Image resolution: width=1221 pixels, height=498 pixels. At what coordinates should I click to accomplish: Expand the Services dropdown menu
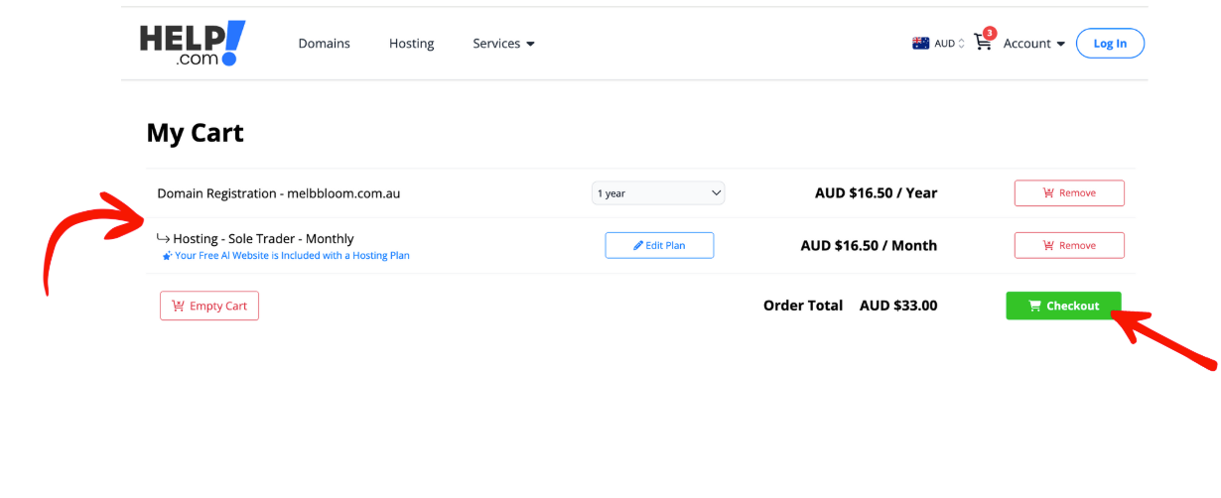[503, 44]
